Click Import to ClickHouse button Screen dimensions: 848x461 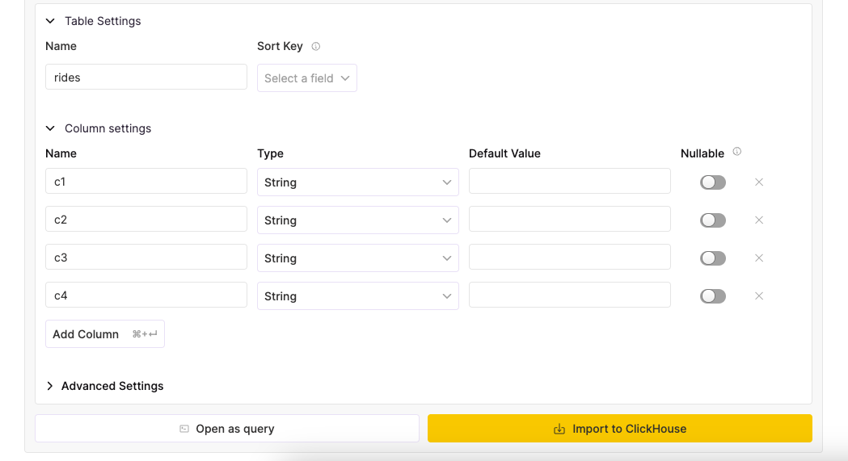619,429
